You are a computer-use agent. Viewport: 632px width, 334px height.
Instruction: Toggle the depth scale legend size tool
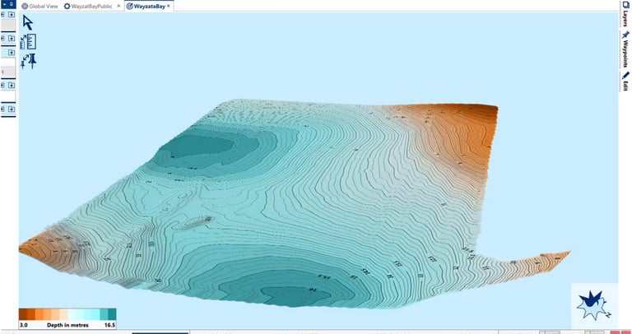(28, 42)
